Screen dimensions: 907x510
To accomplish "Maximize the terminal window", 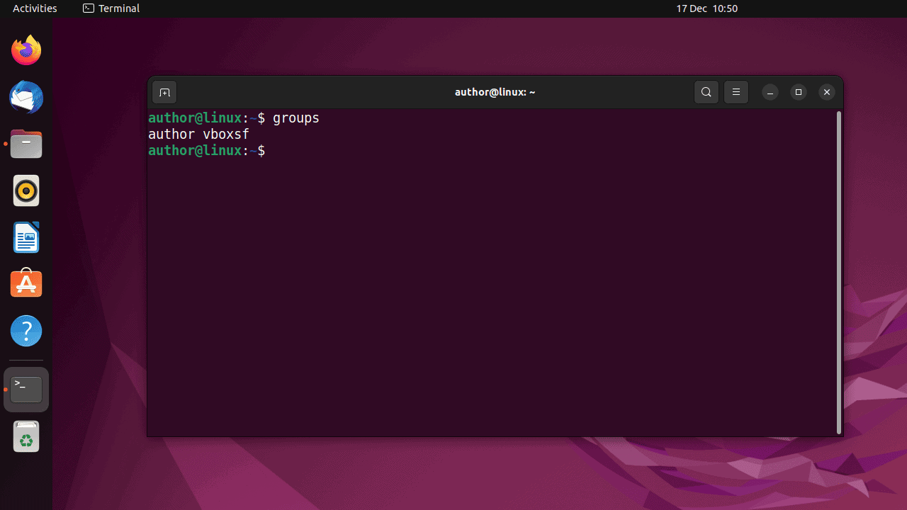I will (799, 92).
